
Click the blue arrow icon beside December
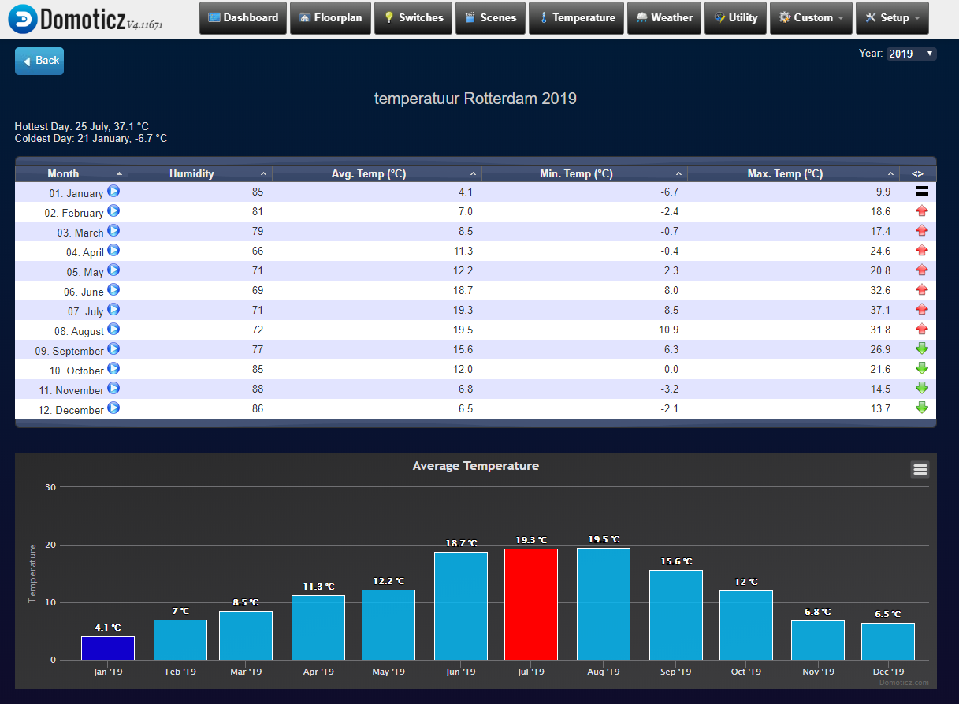tap(113, 408)
